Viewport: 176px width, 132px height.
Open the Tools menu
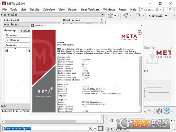click(13, 10)
